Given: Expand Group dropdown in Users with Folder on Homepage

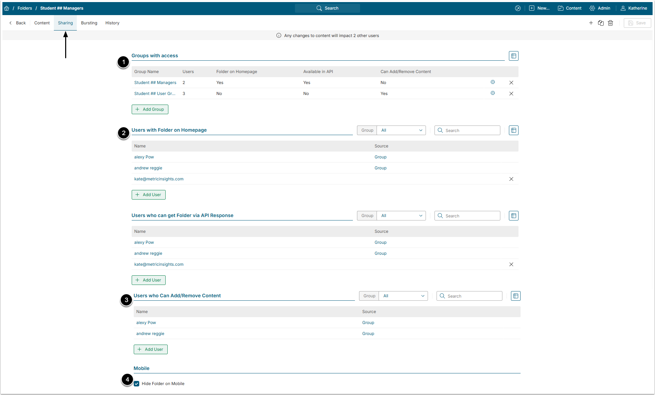Looking at the screenshot, I should tap(401, 130).
